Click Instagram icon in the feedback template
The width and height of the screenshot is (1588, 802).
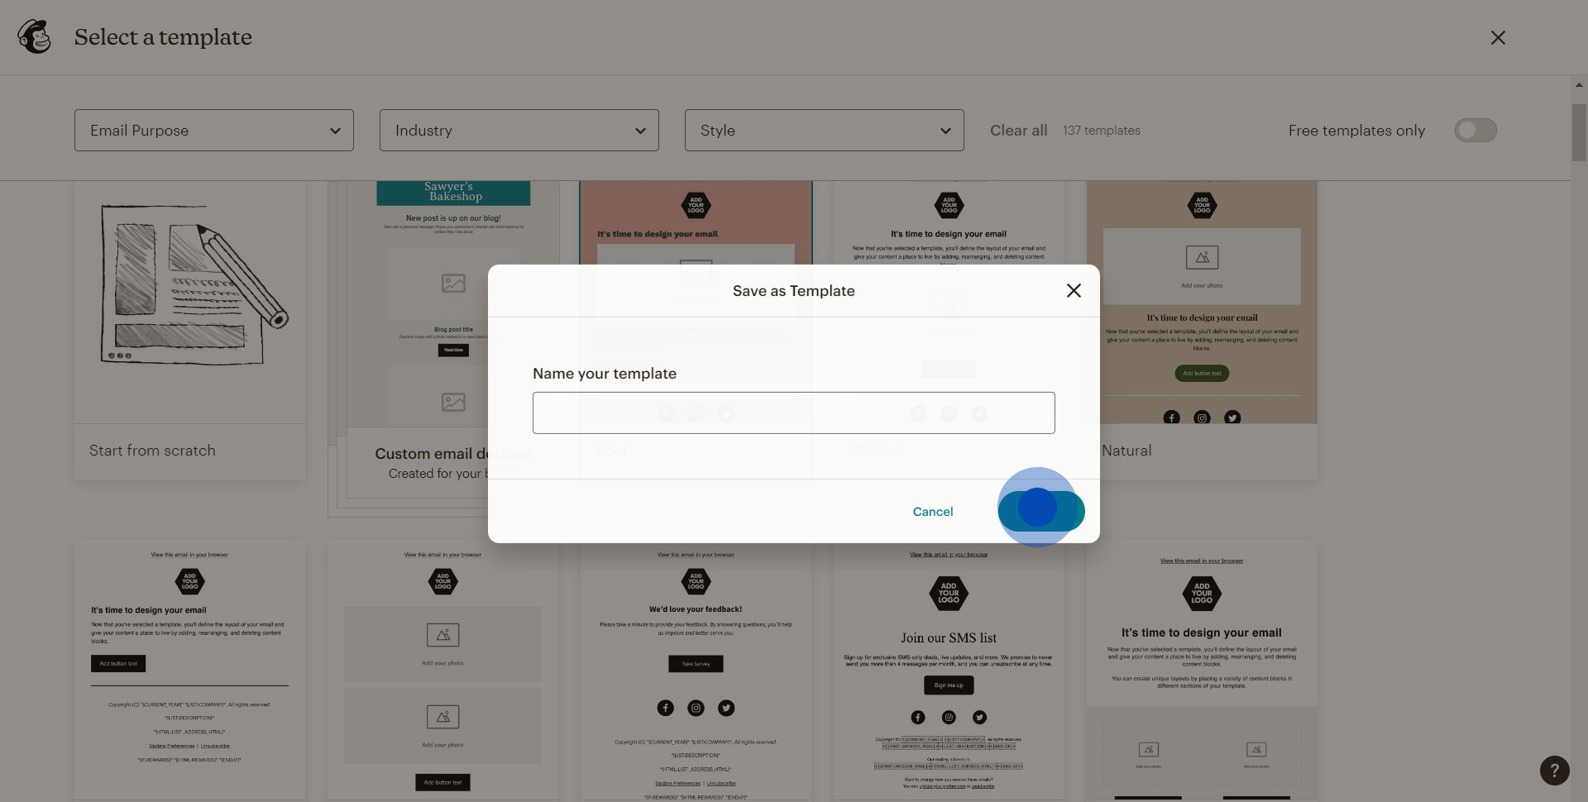(x=696, y=708)
